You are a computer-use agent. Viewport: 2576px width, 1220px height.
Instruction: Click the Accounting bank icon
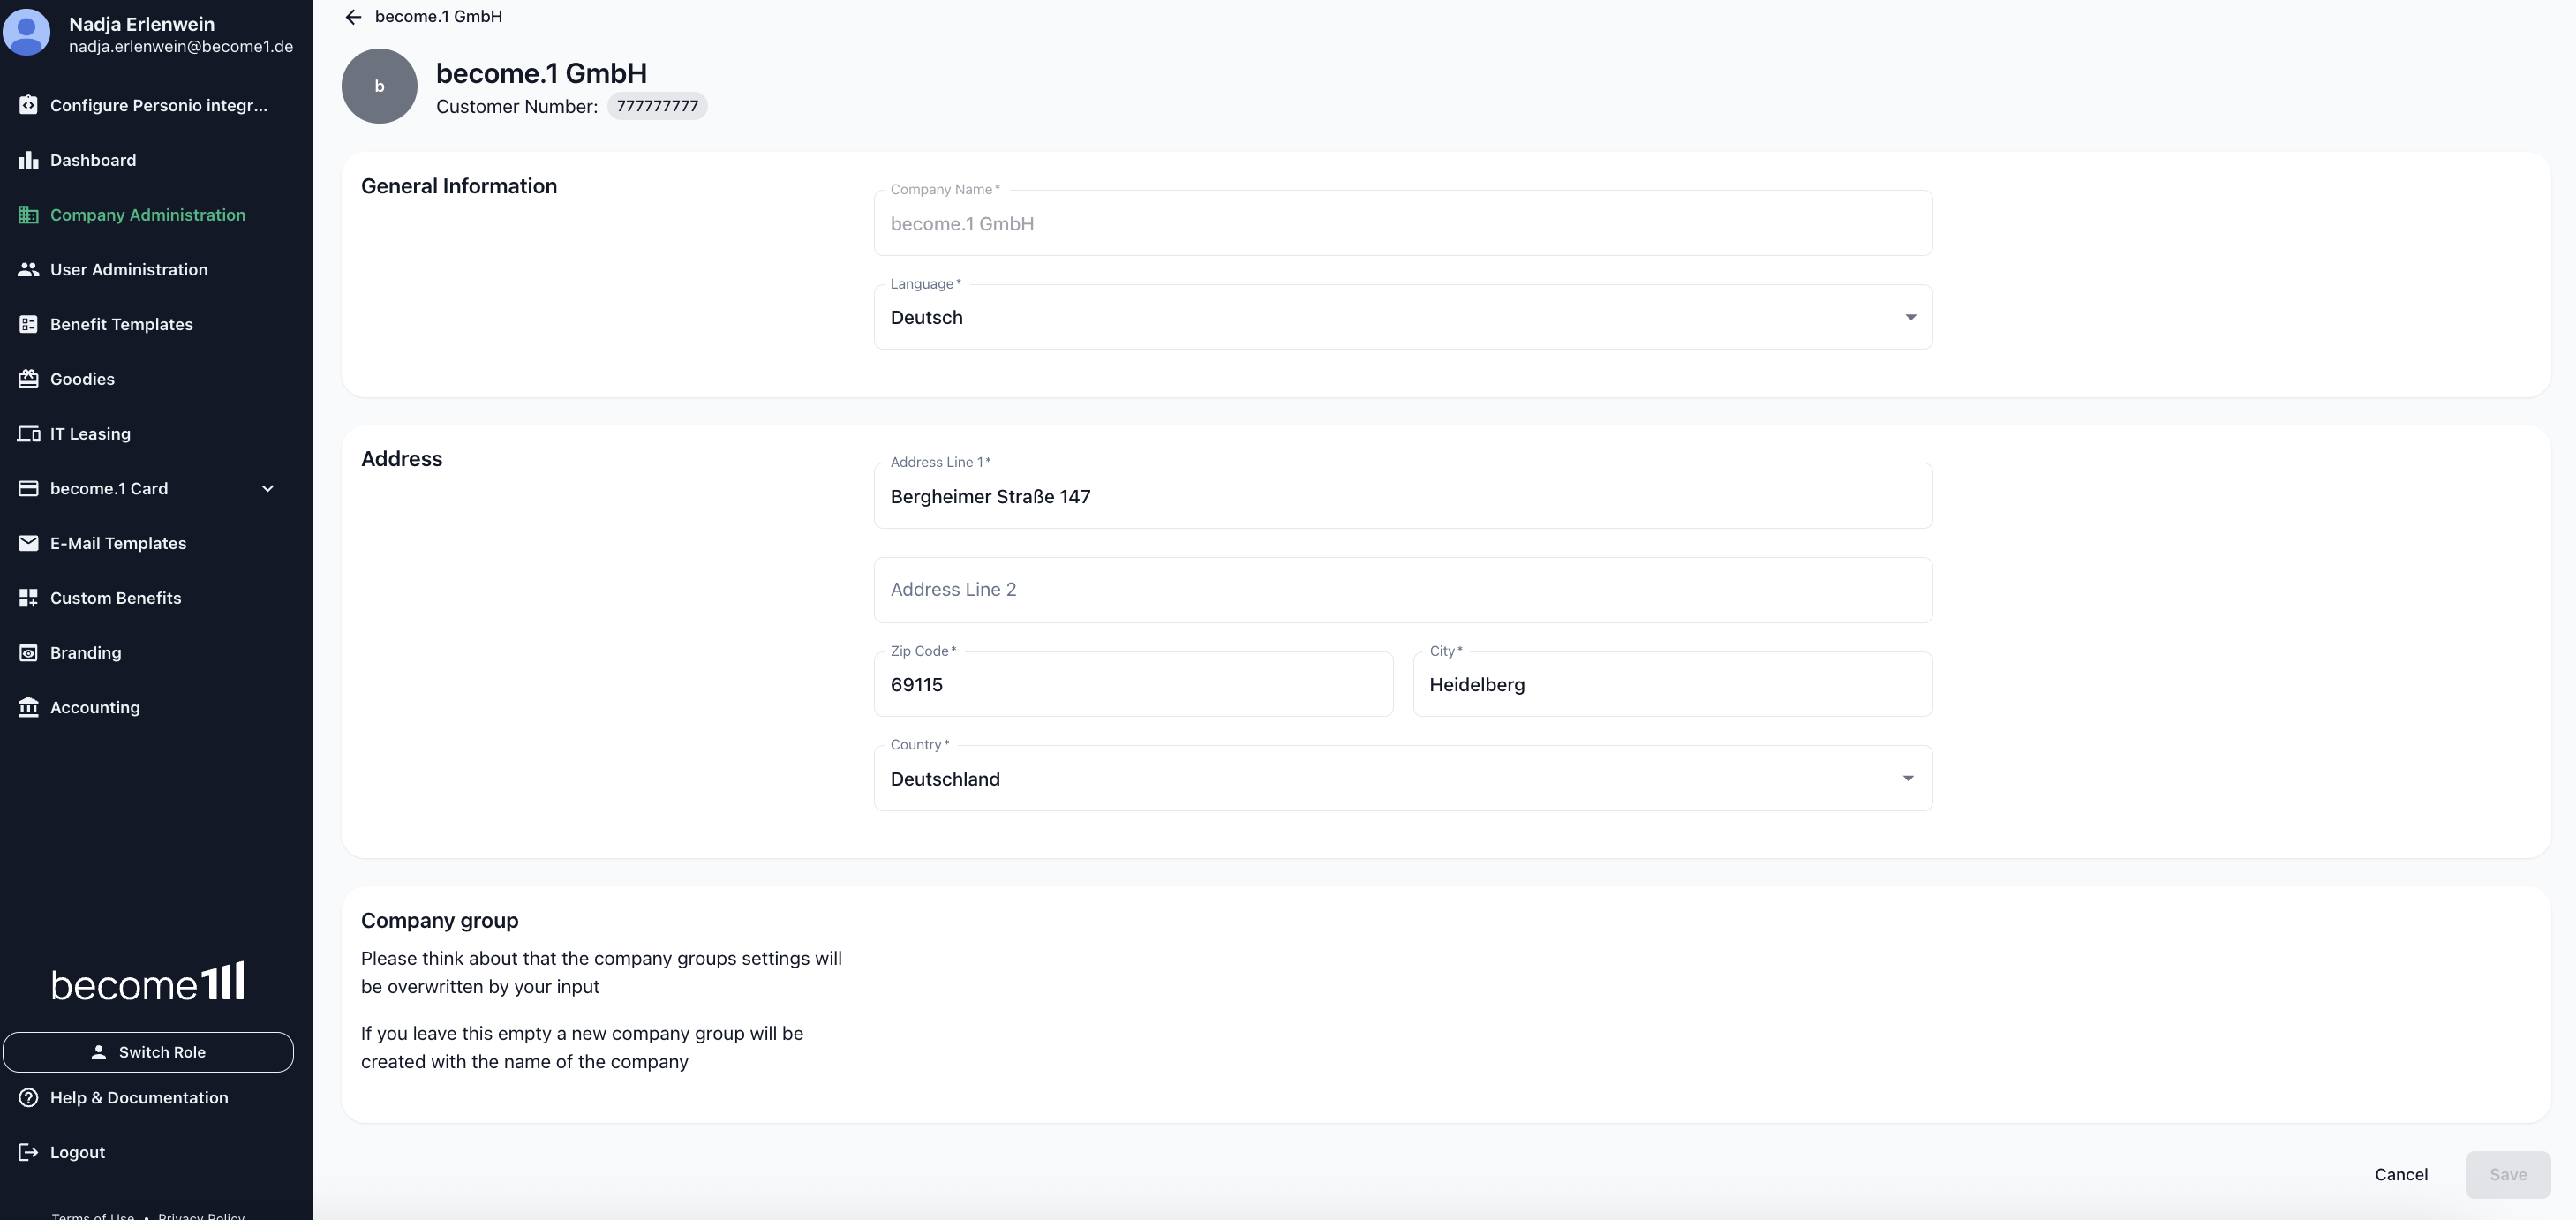28,708
